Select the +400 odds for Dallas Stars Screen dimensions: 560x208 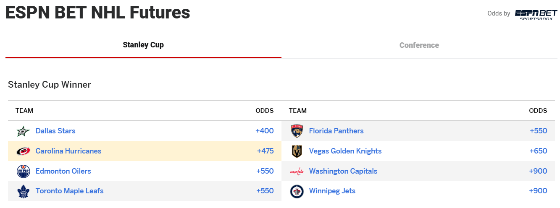pos(265,131)
